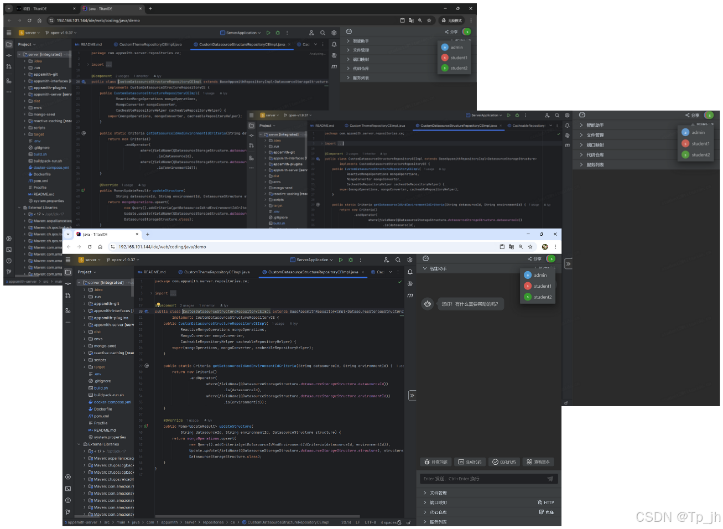Toggle the read-only lock icon in front status bar
Image resolution: width=723 pixels, height=529 pixels.
409,522
